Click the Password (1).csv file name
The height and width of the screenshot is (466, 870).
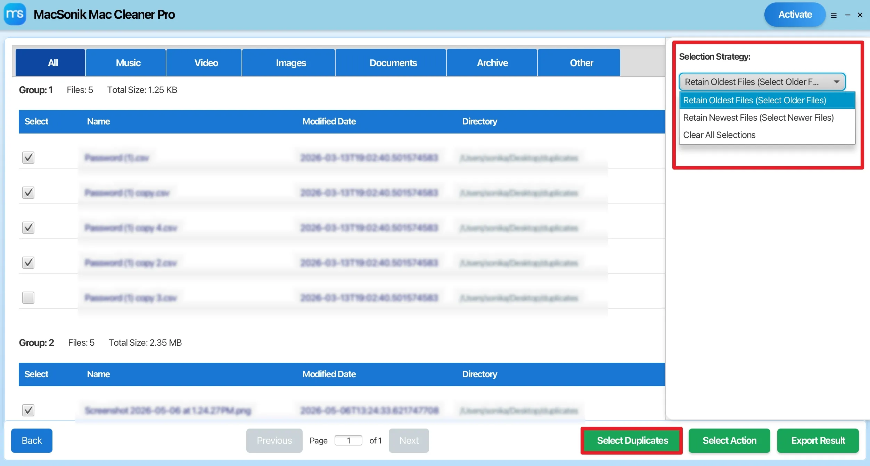(x=117, y=158)
